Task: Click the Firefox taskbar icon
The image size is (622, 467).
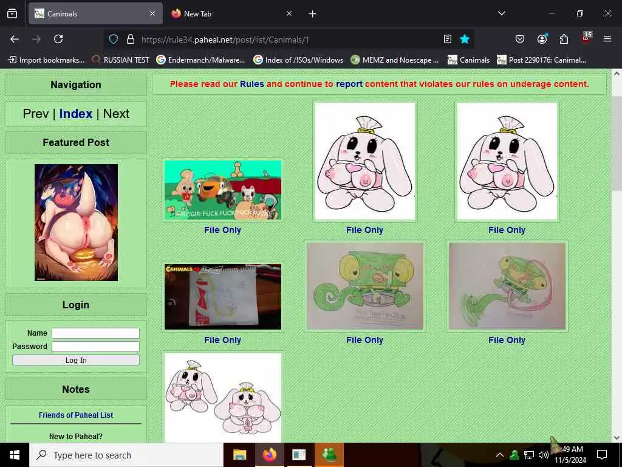Action: pos(269,455)
